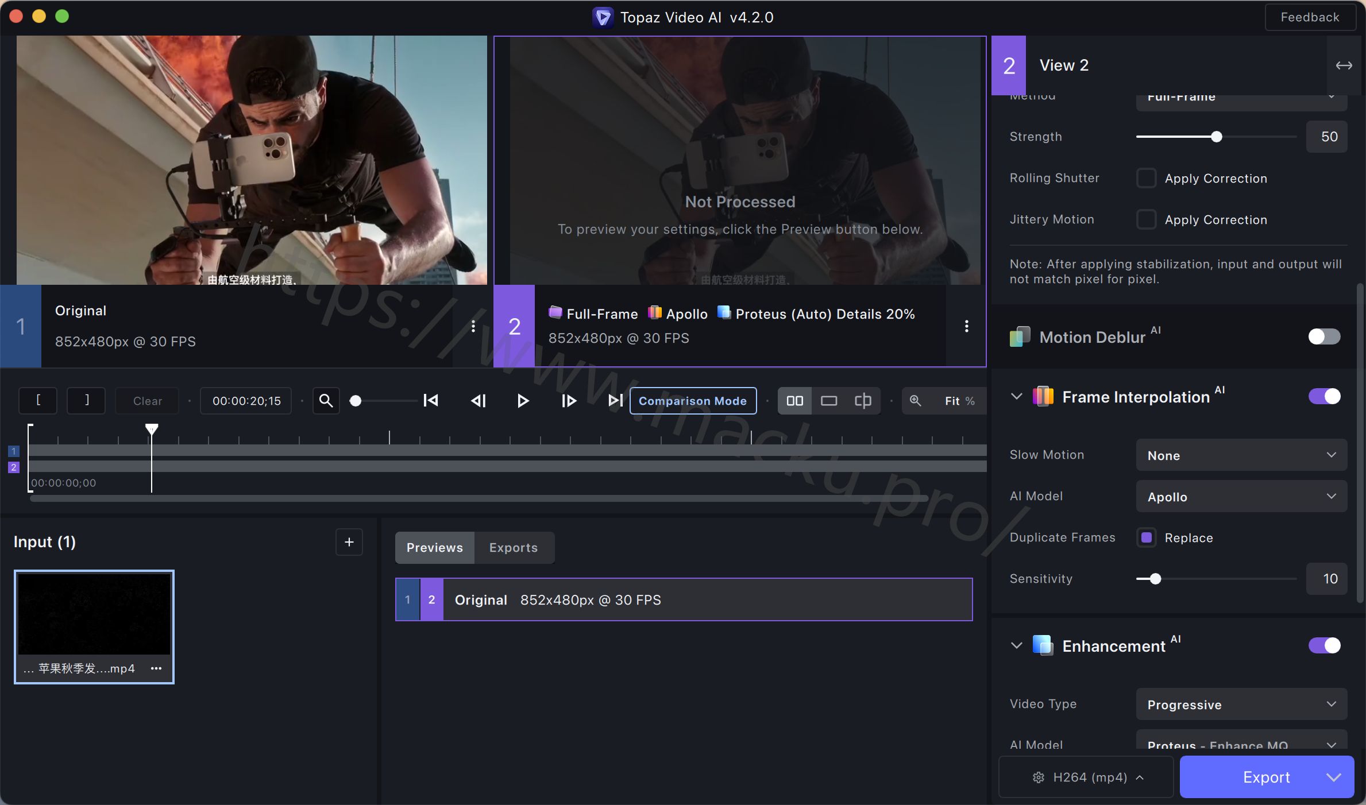Select the single view layout
The height and width of the screenshot is (805, 1366).
pos(828,401)
